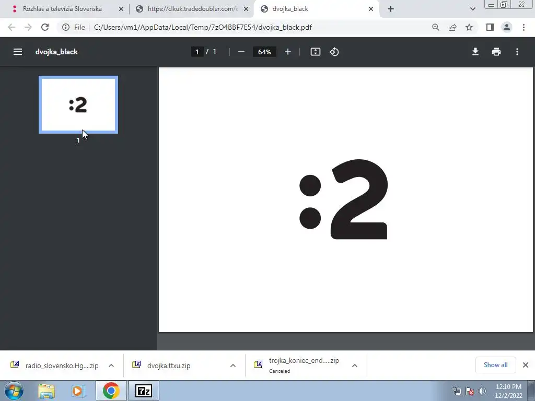Open the Windows Start menu
The width and height of the screenshot is (535, 401).
[x=14, y=391]
